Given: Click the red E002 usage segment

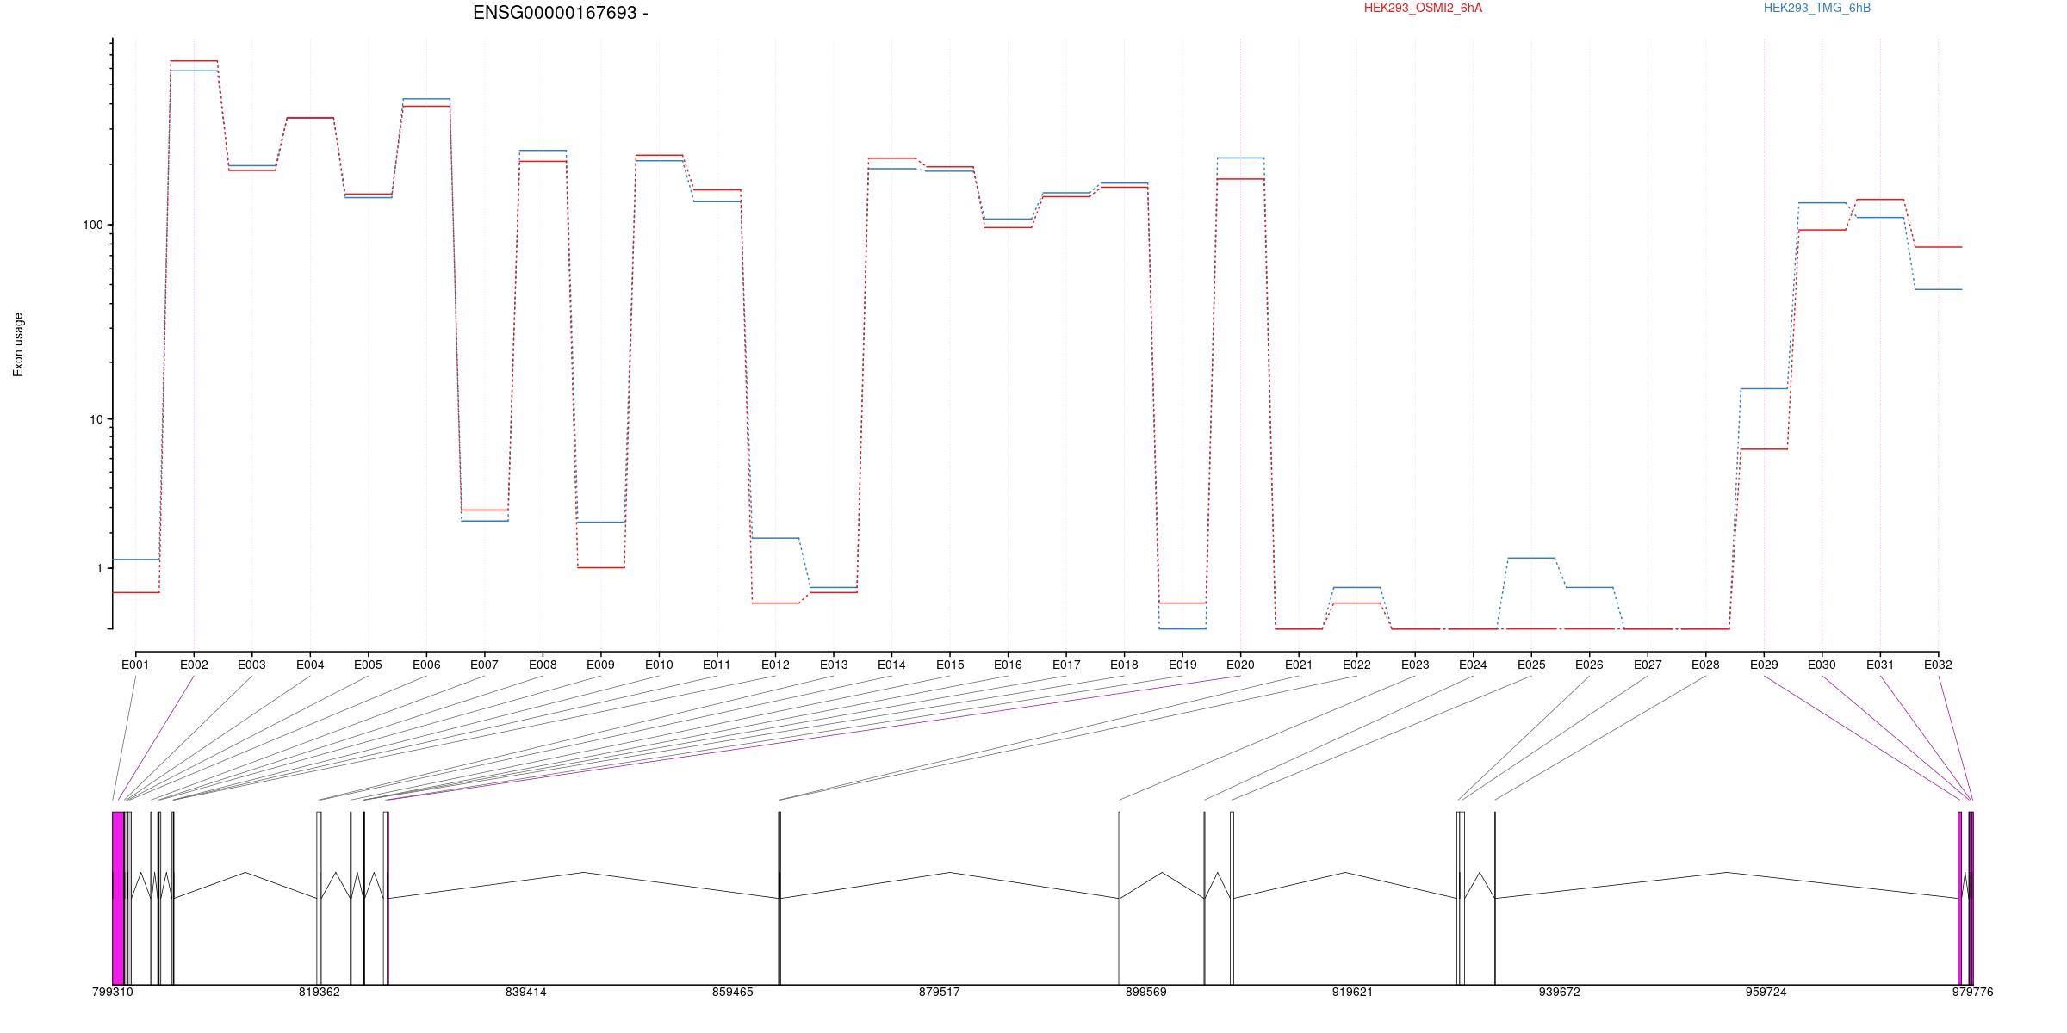Looking at the screenshot, I should [194, 61].
